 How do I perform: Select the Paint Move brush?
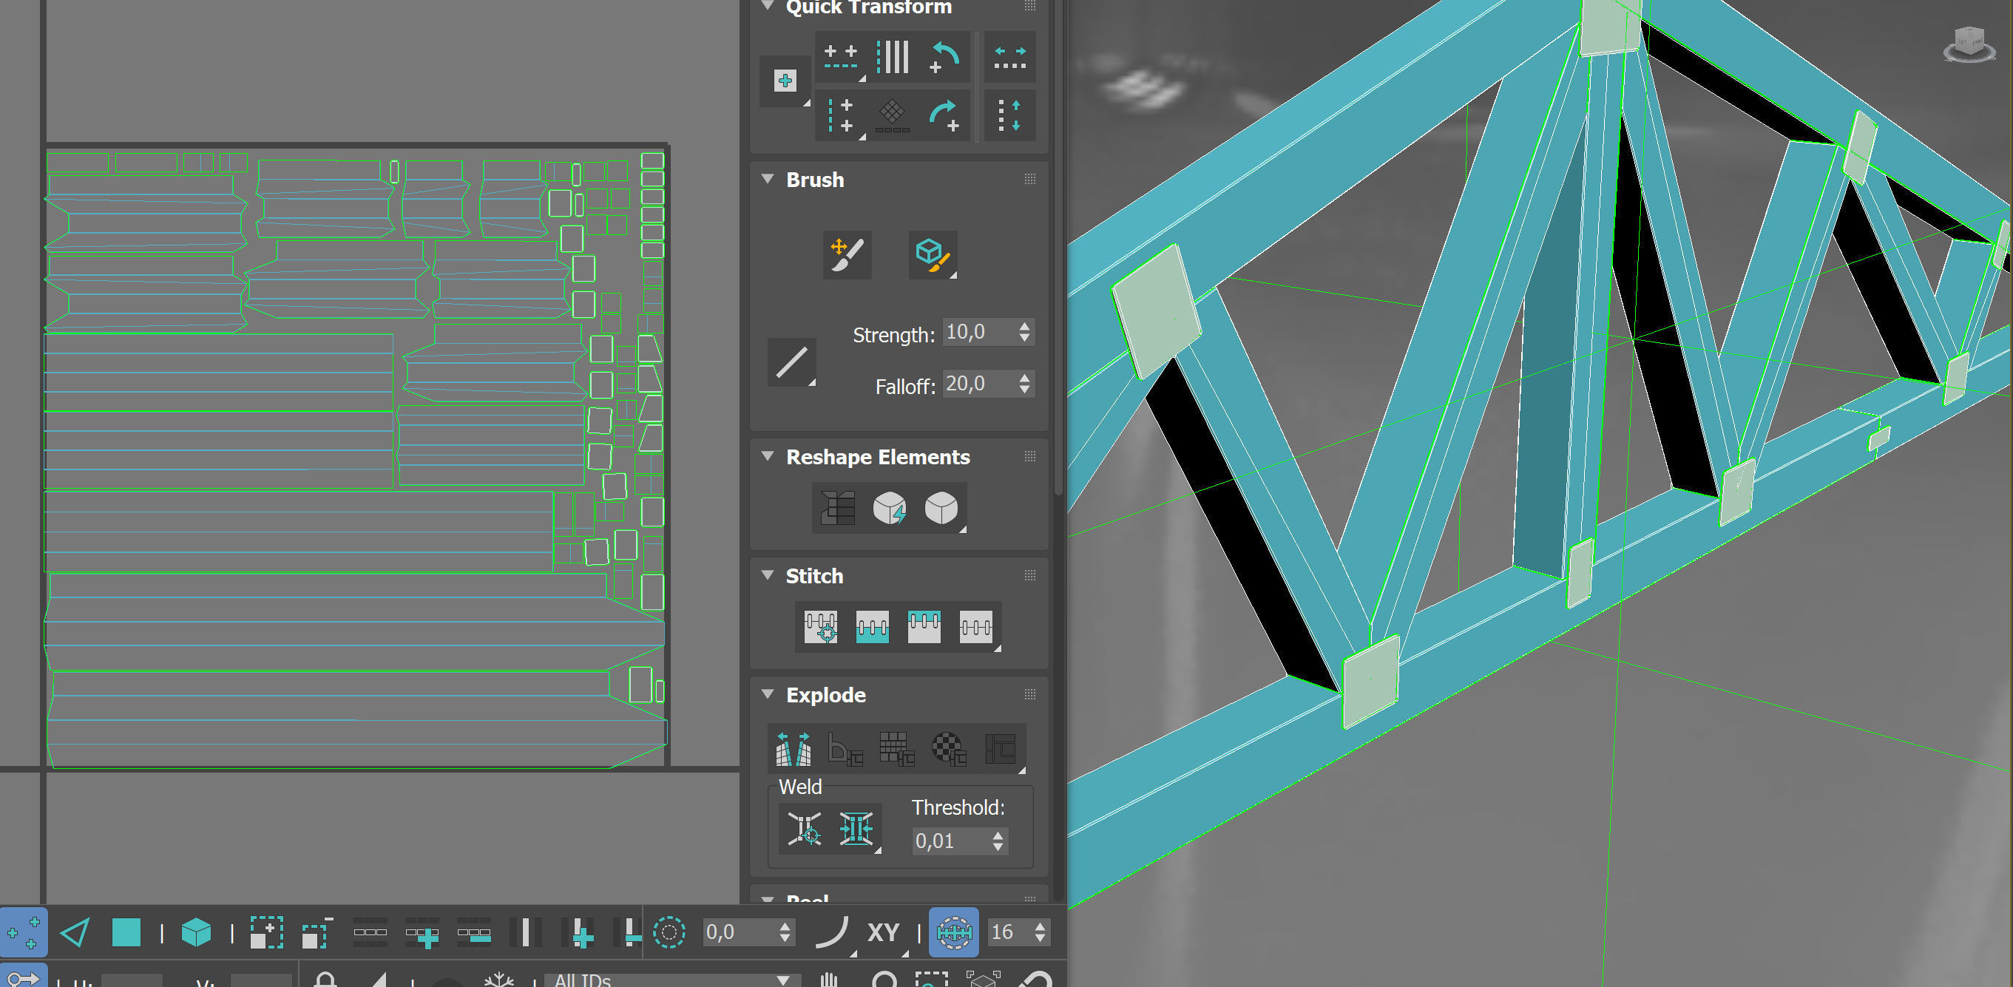pyautogui.click(x=847, y=255)
